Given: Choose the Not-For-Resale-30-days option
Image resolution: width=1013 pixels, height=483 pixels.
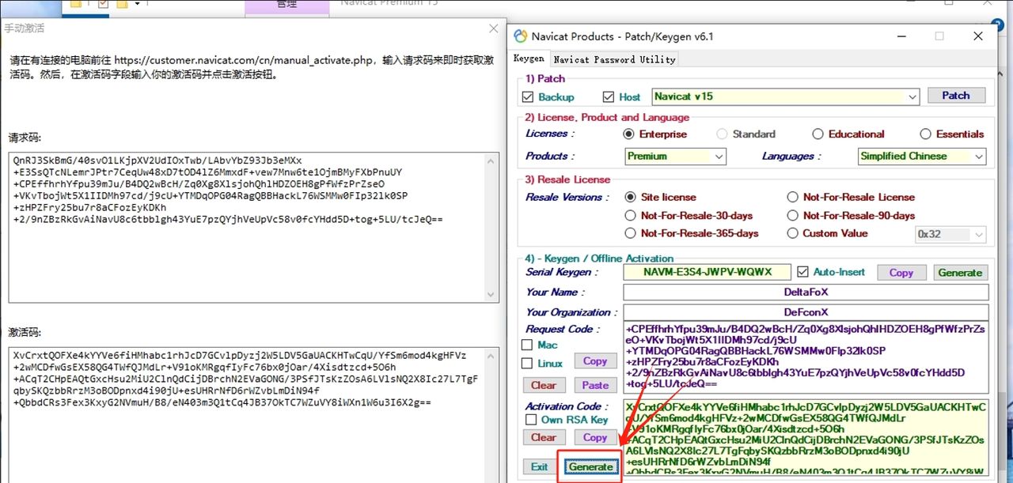Looking at the screenshot, I should point(631,216).
